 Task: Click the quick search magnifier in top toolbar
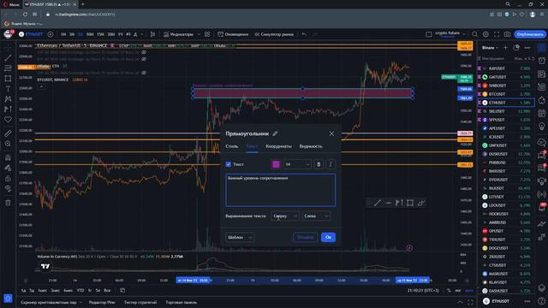coord(474,34)
